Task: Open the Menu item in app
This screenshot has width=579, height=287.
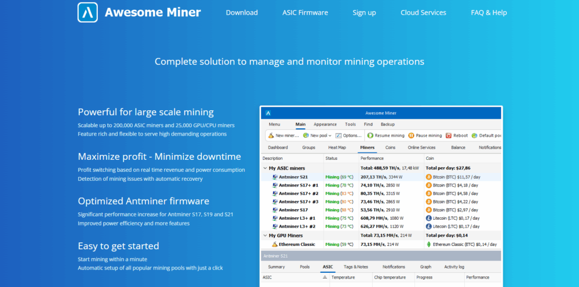Action: (274, 124)
